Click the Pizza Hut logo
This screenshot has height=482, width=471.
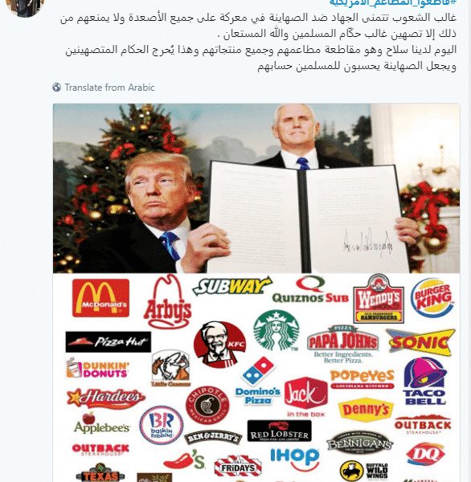109,342
